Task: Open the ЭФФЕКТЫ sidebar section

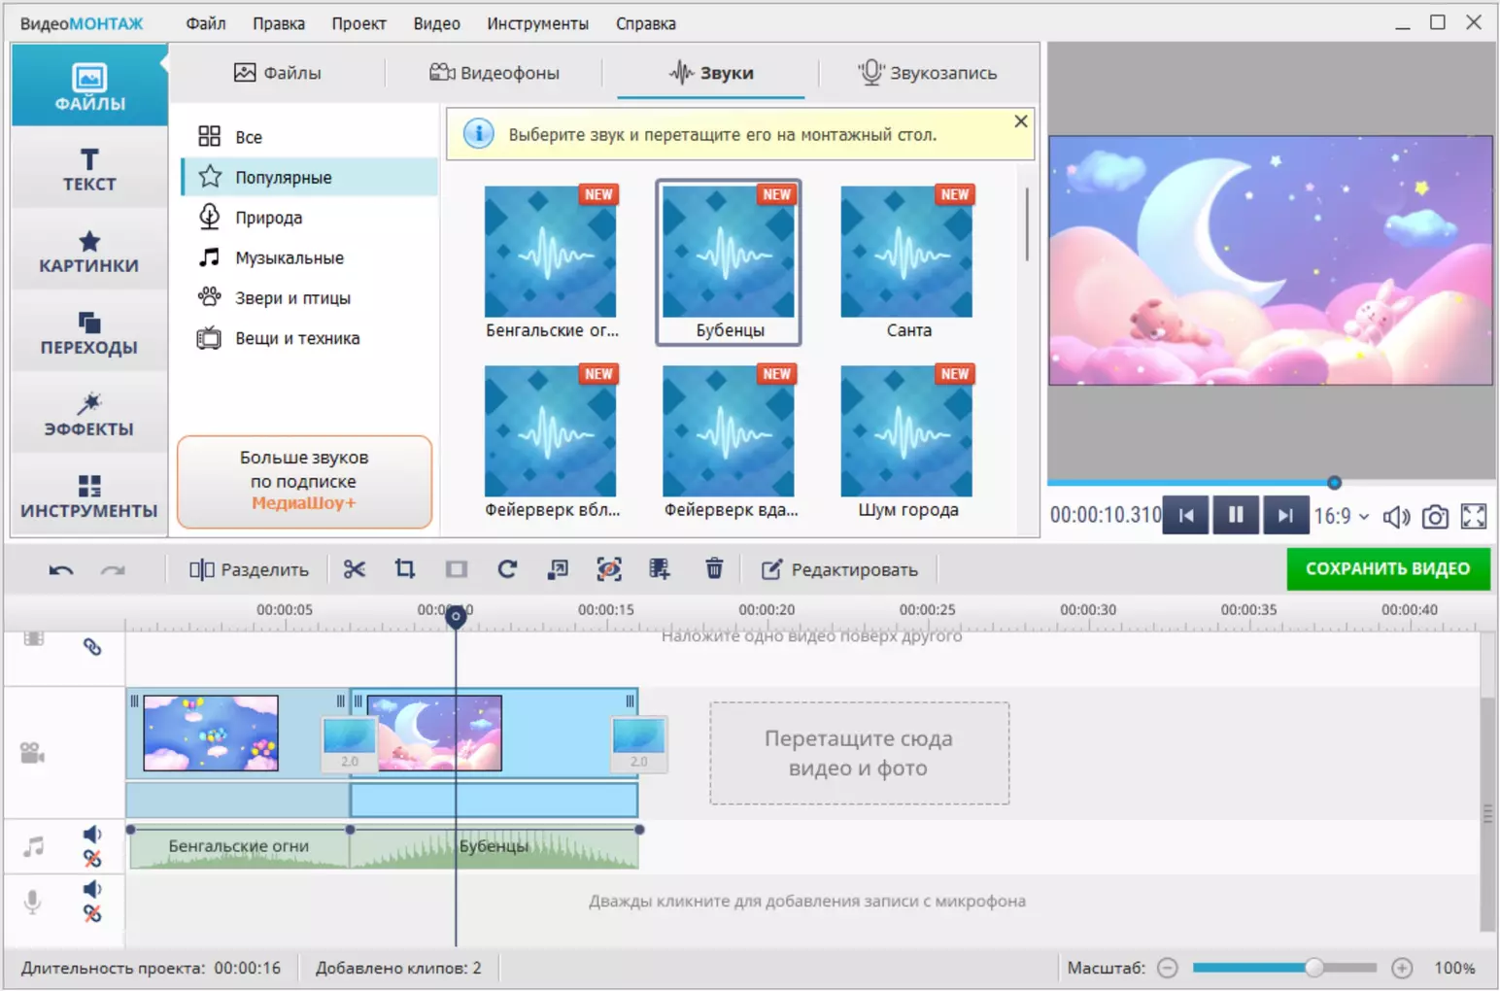Action: point(89,414)
